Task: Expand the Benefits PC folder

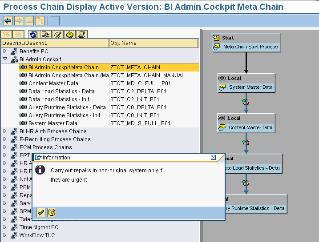Action: pyautogui.click(x=5, y=51)
